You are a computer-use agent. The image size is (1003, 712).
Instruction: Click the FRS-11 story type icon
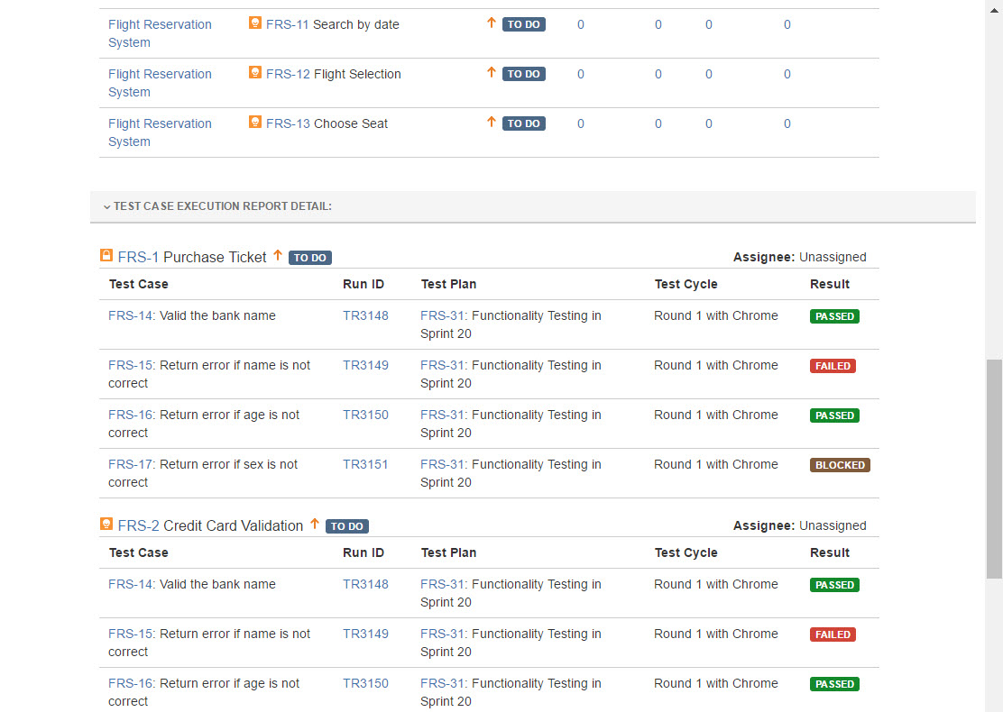click(255, 23)
